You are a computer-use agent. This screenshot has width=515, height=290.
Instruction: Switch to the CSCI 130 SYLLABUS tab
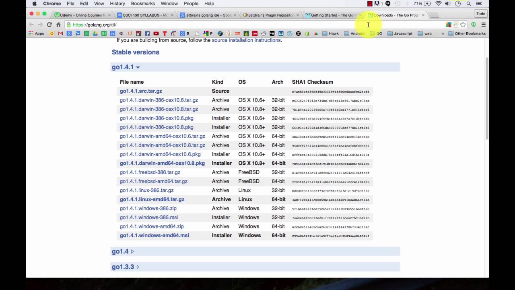click(x=145, y=15)
